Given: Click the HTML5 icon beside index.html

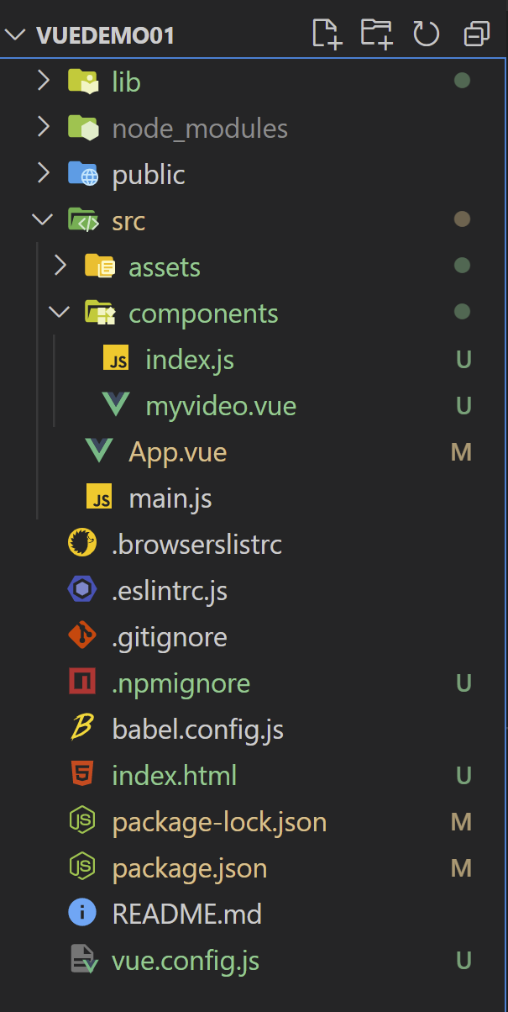Looking at the screenshot, I should coord(82,775).
